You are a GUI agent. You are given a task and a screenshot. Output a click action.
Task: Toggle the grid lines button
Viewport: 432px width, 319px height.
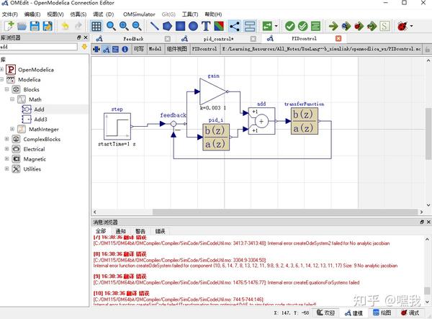coord(96,26)
